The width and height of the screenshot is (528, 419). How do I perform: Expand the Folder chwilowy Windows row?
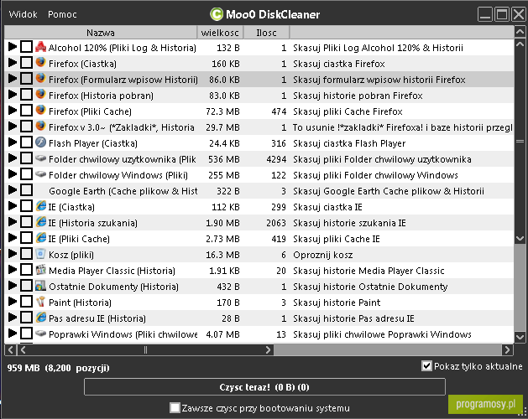(13, 173)
